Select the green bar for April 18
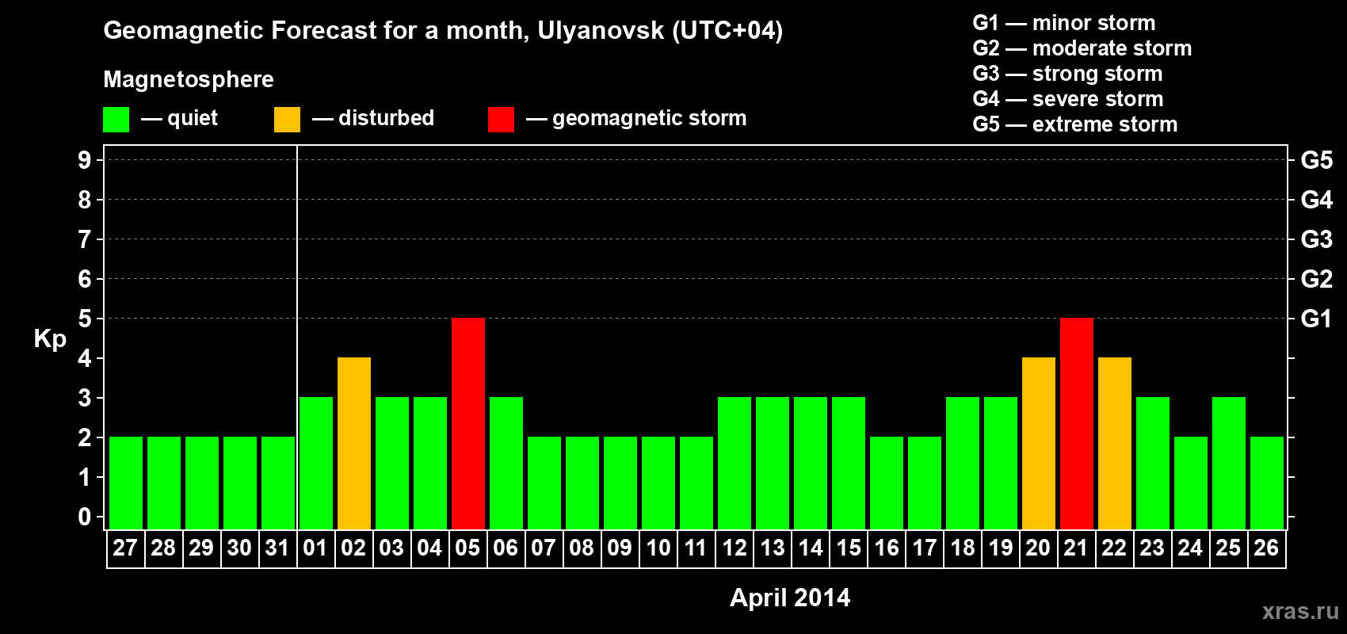The image size is (1347, 634). click(x=963, y=464)
